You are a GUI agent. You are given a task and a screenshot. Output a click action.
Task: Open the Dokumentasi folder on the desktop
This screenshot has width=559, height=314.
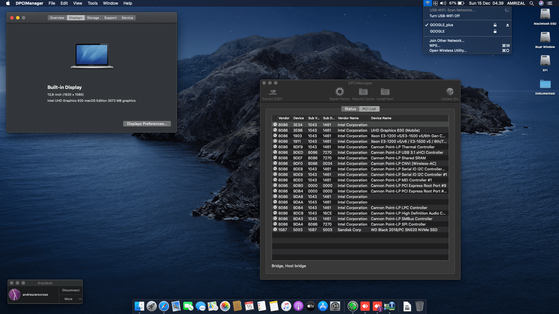pos(545,84)
